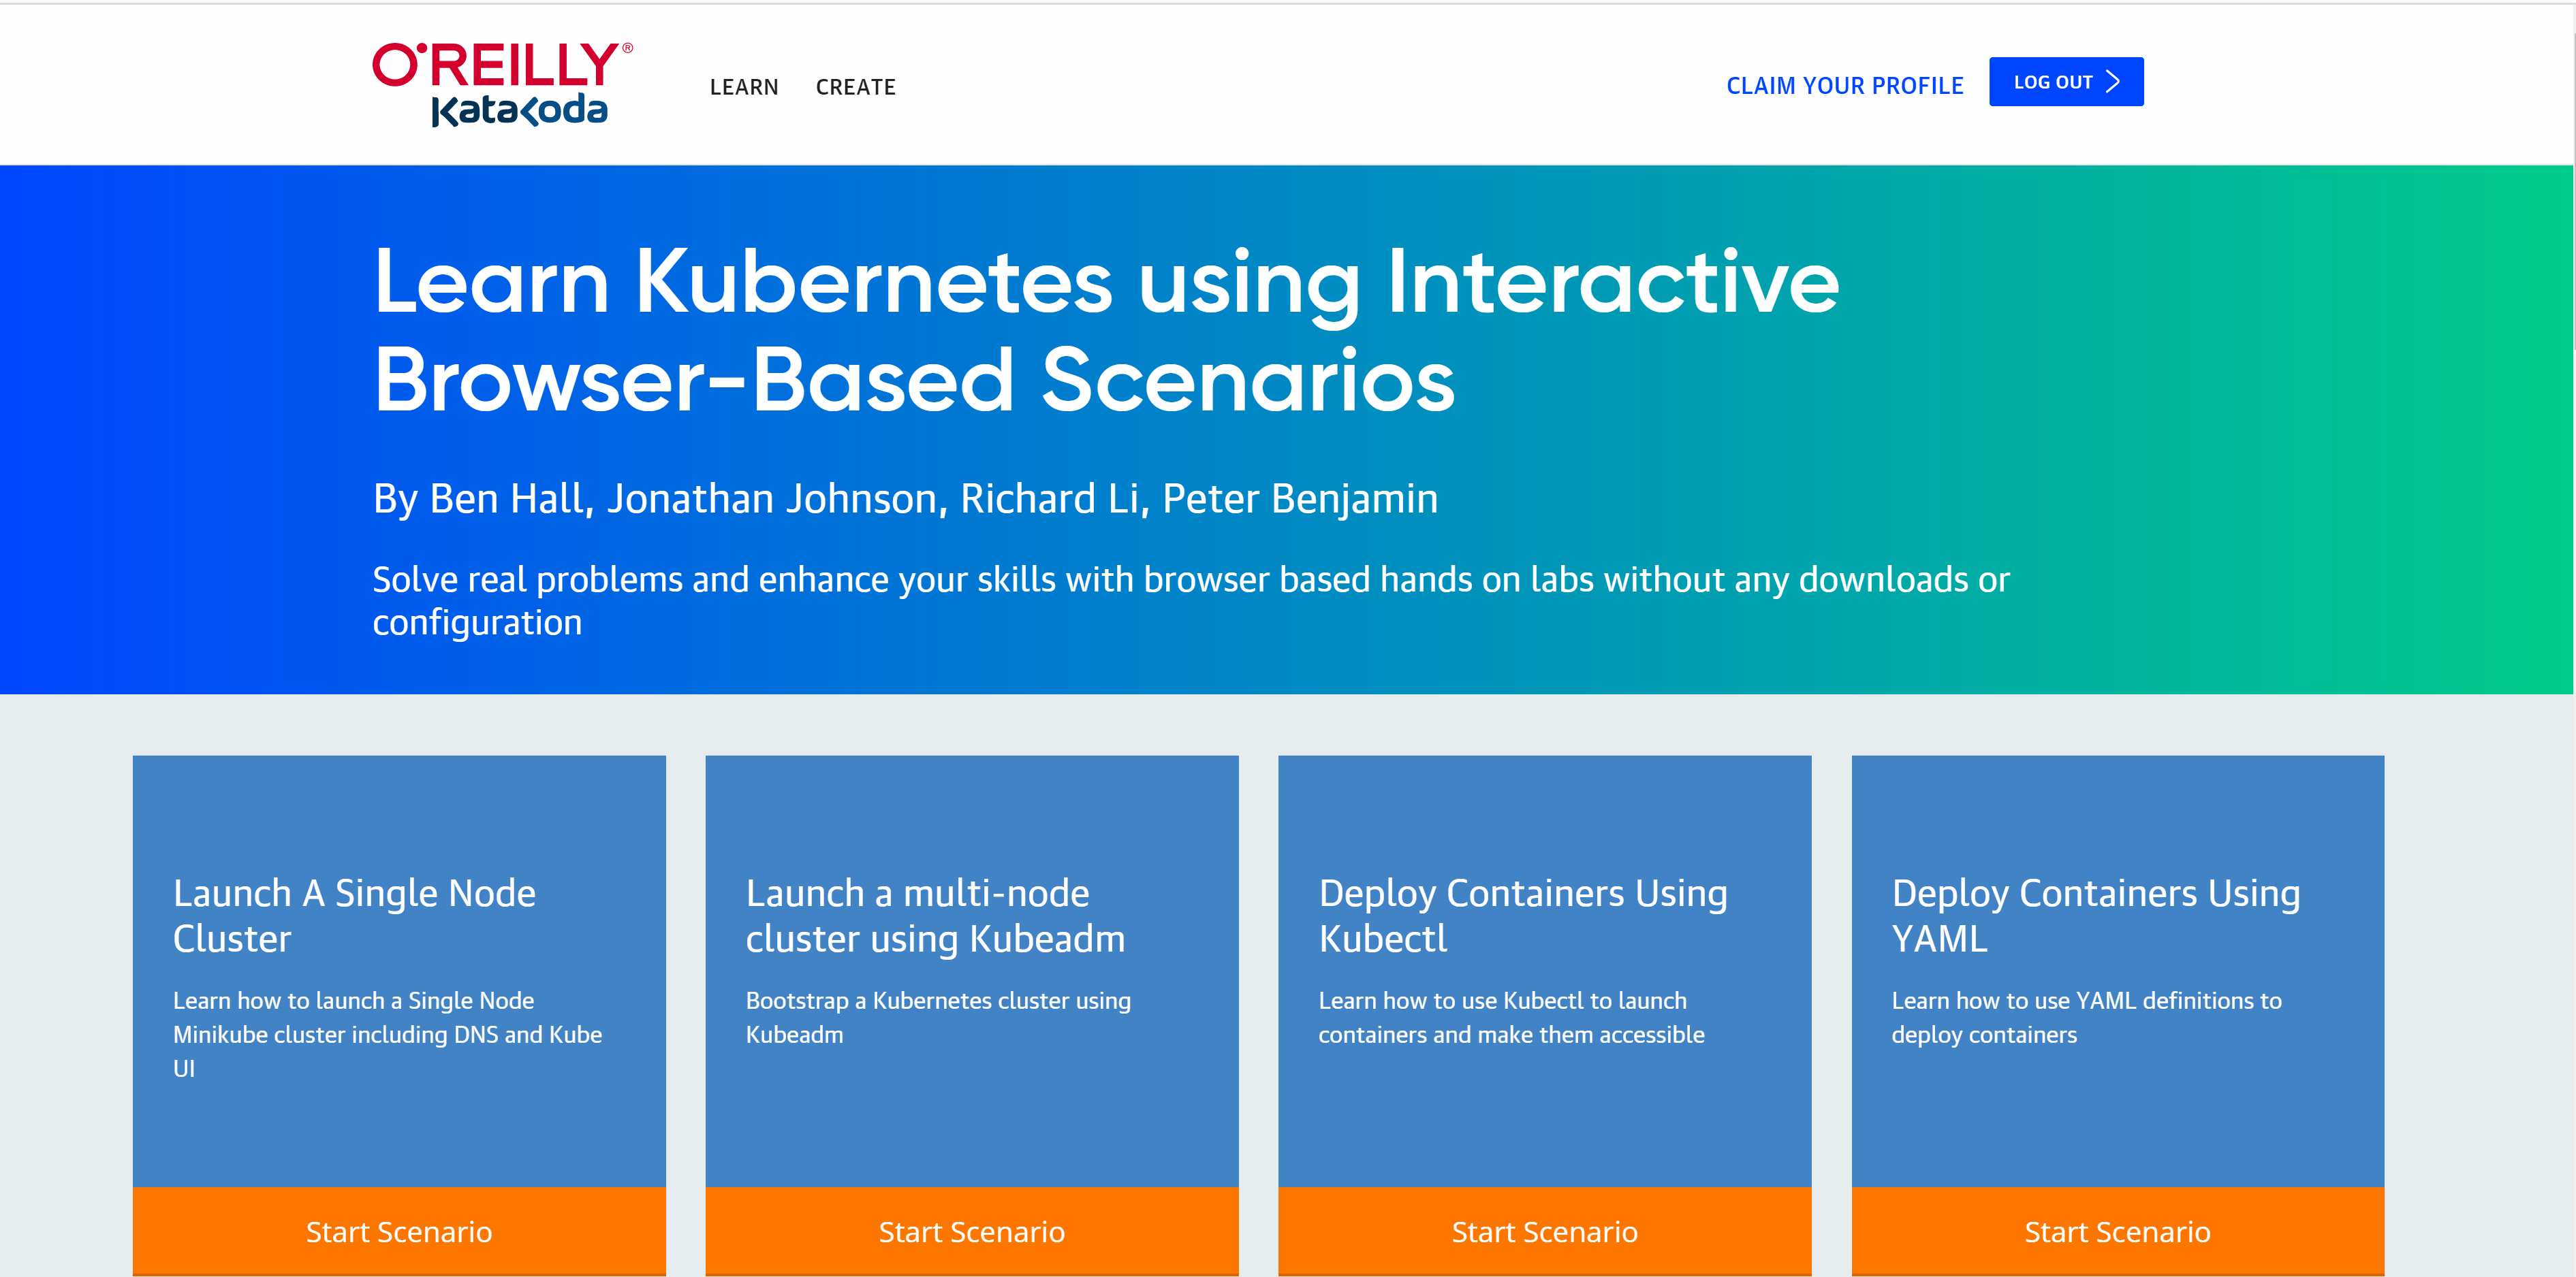Screen dimensions: 2576x1277
Task: Start the Deploy Containers Using YAML scenario
Action: (x=2118, y=1231)
